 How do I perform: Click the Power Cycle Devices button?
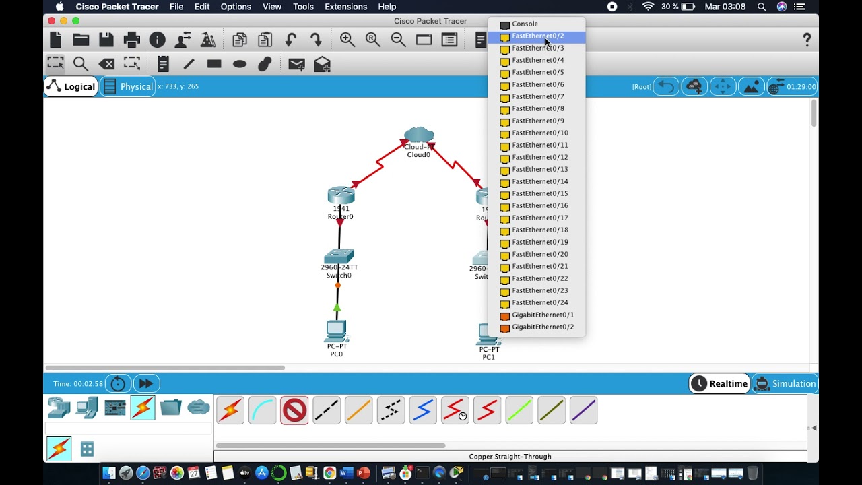(118, 383)
